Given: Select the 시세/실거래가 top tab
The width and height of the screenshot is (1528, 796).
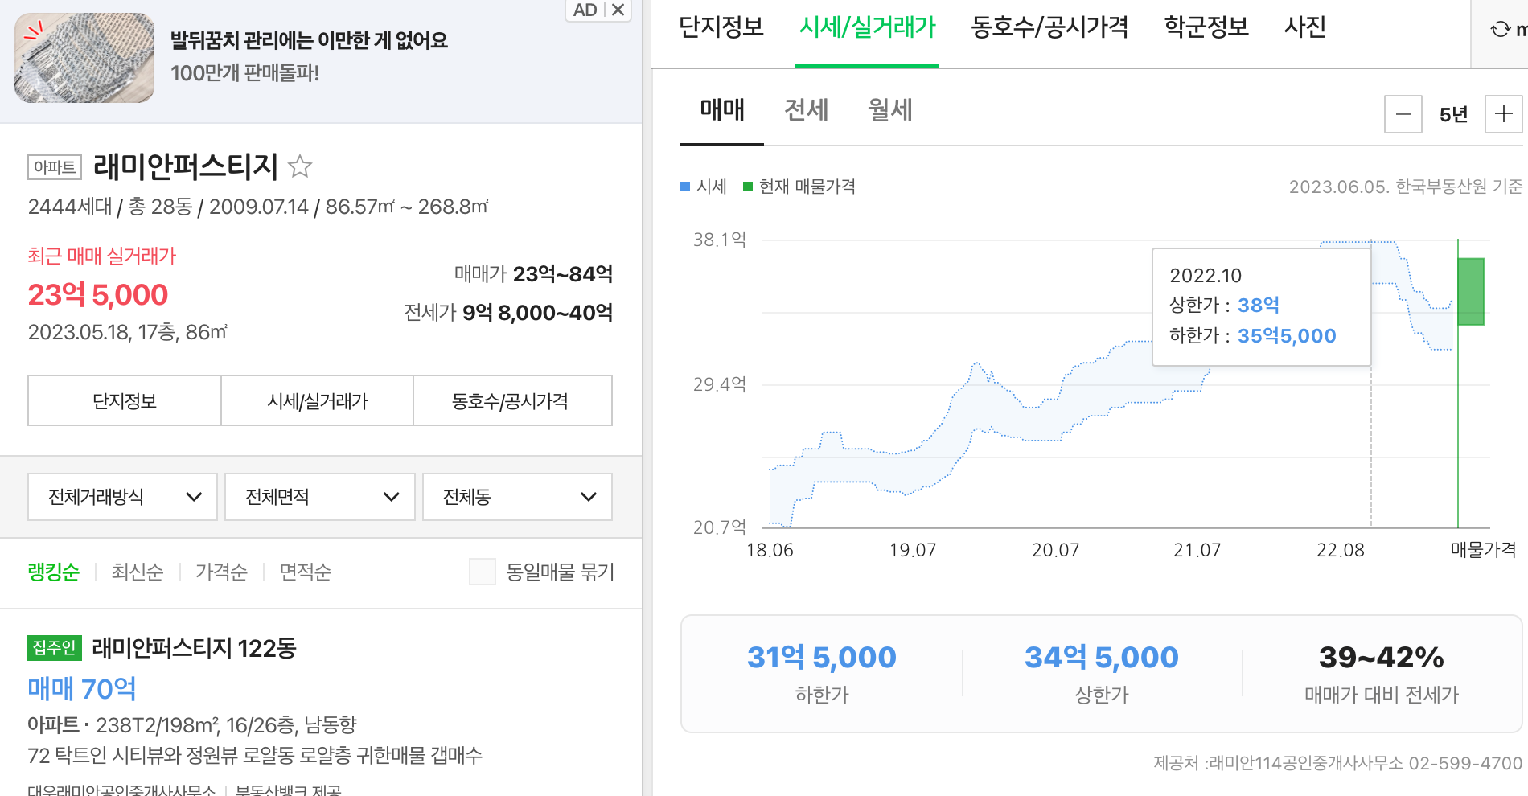Looking at the screenshot, I should 867,27.
